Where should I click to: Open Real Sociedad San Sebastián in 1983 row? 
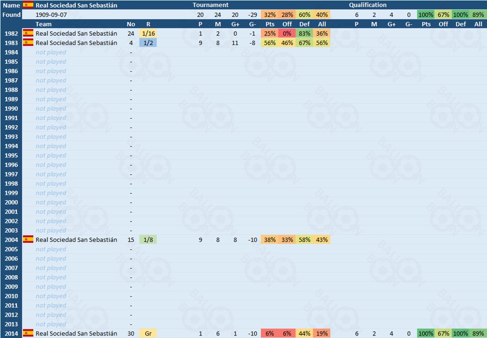76,43
